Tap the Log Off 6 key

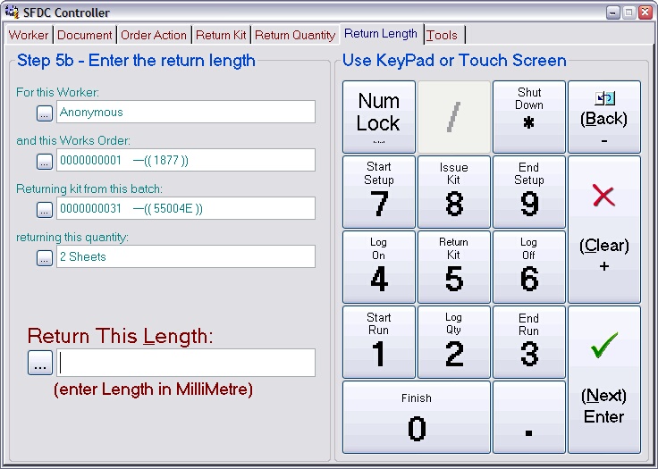coord(529,267)
